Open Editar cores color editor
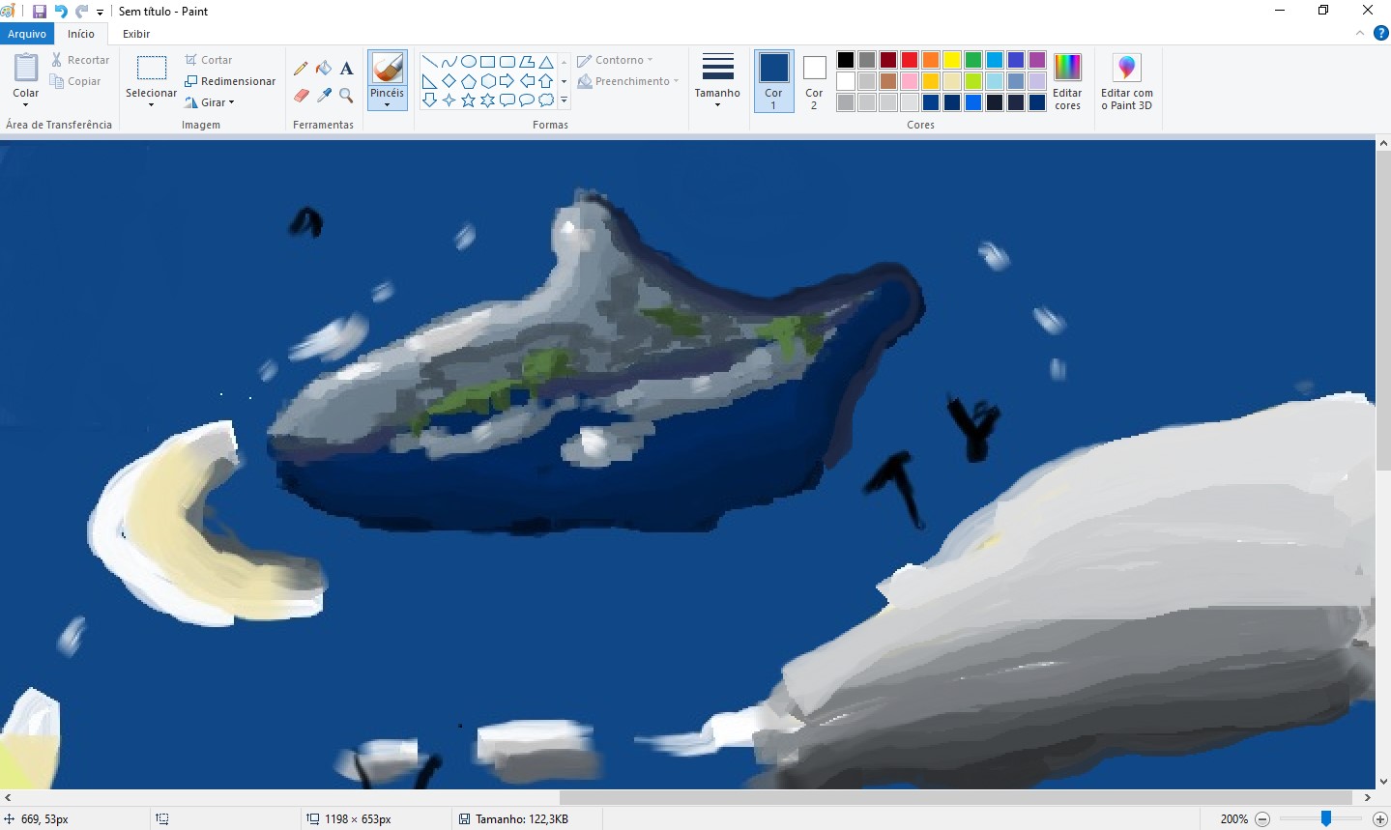This screenshot has width=1391, height=830. [1067, 81]
